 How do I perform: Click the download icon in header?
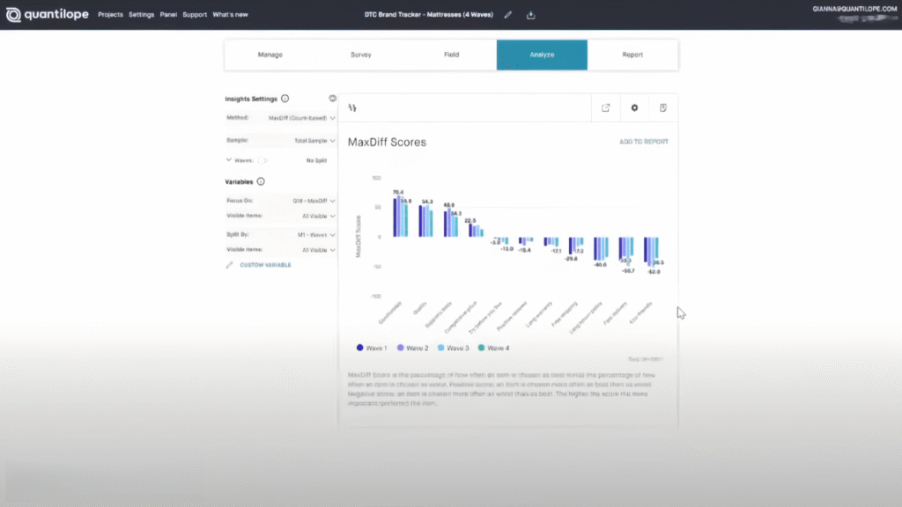point(531,15)
